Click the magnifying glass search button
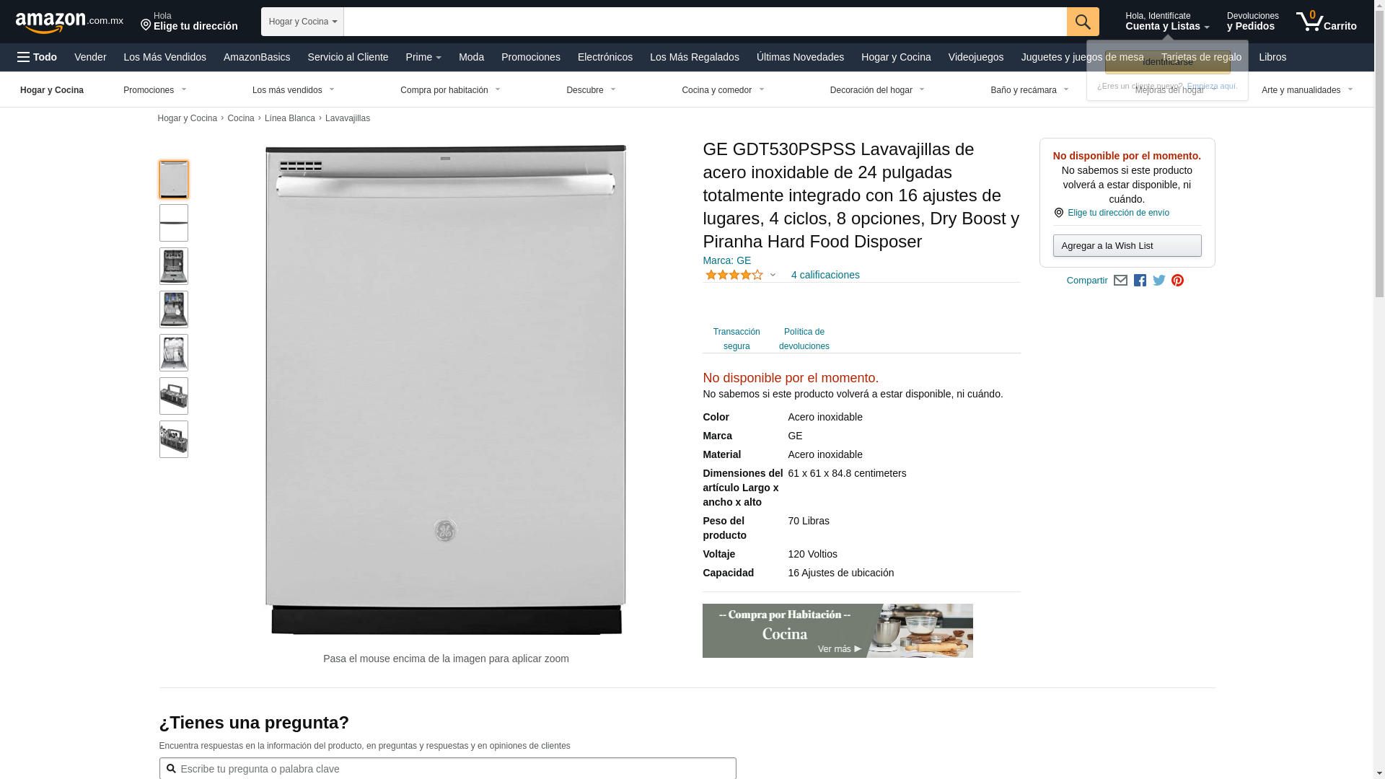 click(1083, 22)
